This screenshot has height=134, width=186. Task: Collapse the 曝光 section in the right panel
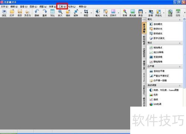(180, 20)
